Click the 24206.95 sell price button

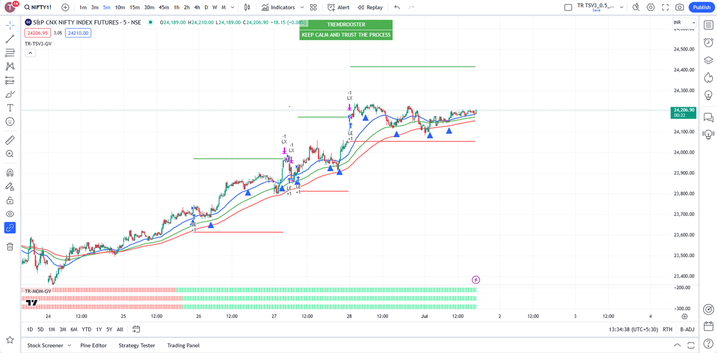click(36, 33)
